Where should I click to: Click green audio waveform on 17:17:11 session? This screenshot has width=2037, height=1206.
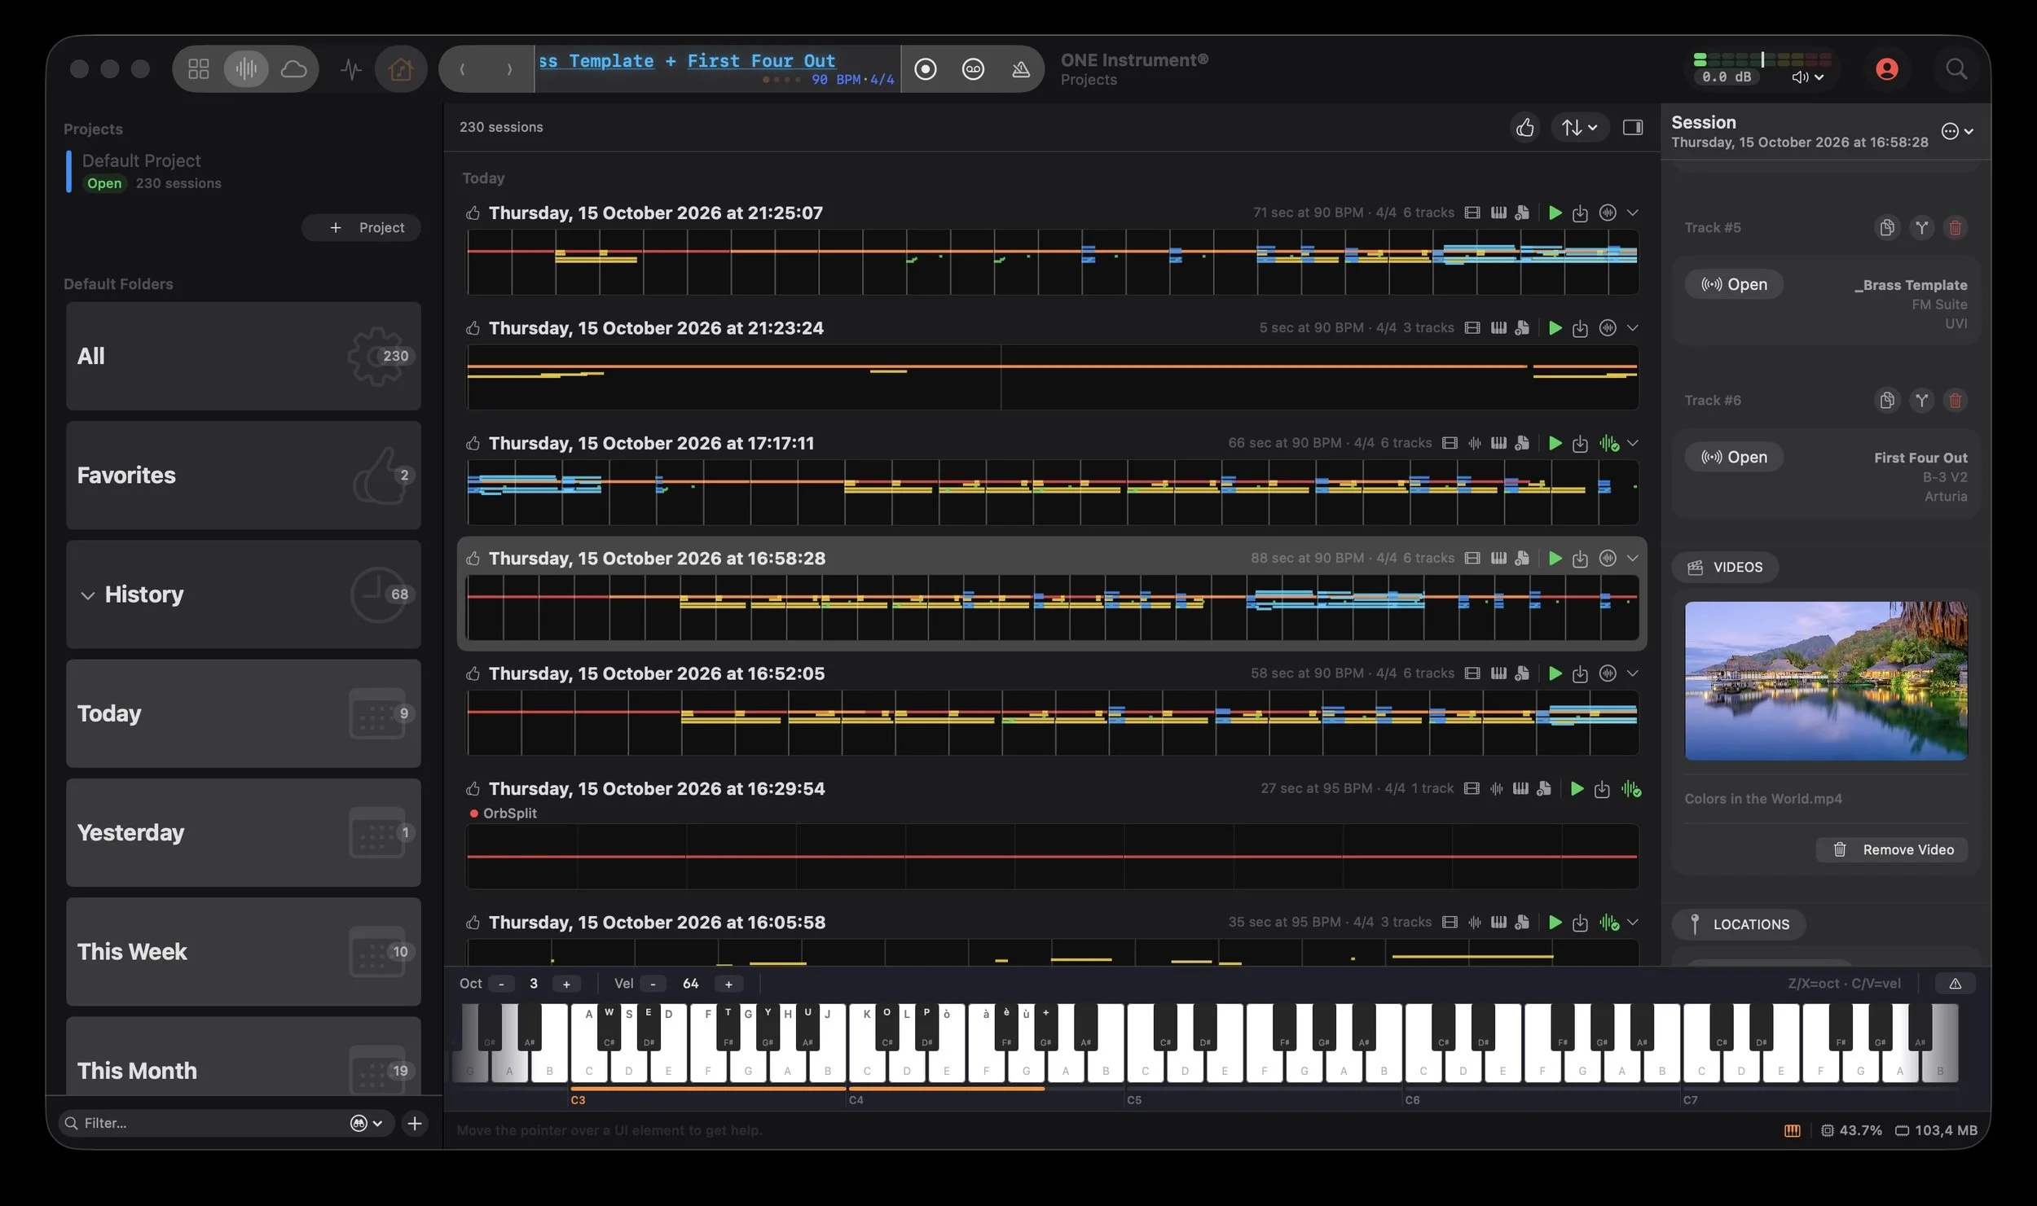coord(1608,444)
